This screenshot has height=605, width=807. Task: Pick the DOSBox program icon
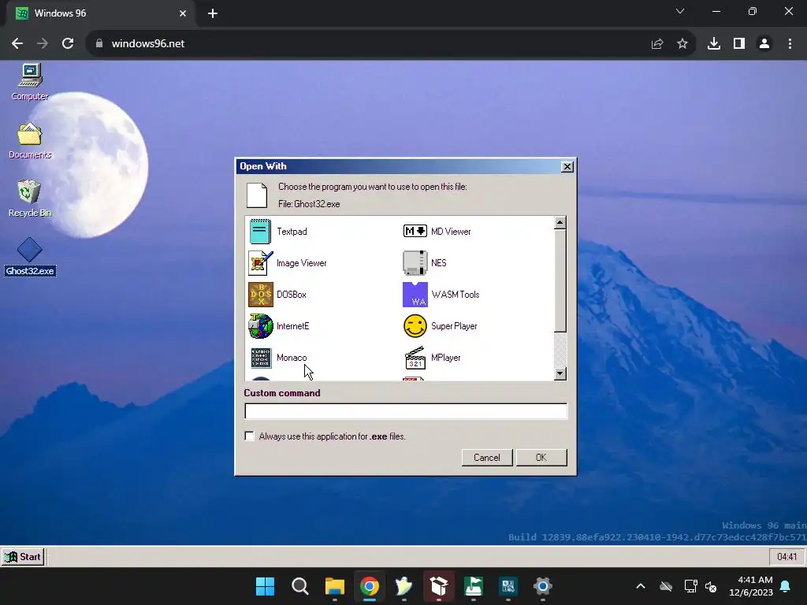[260, 295]
